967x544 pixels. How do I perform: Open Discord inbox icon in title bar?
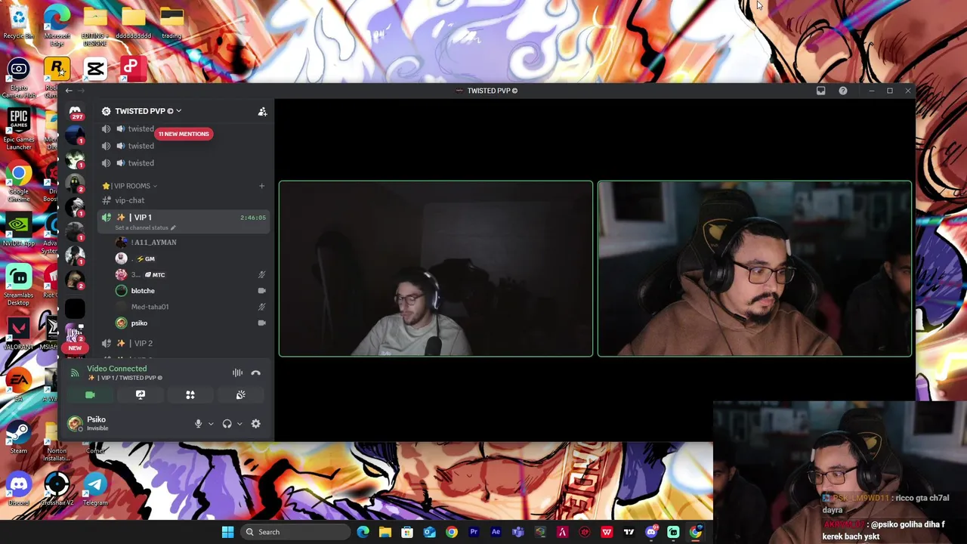pos(821,91)
